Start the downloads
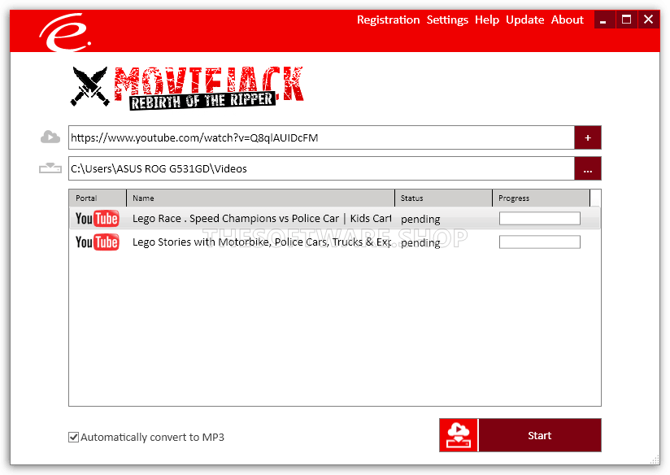The height and width of the screenshot is (475, 670). [540, 435]
